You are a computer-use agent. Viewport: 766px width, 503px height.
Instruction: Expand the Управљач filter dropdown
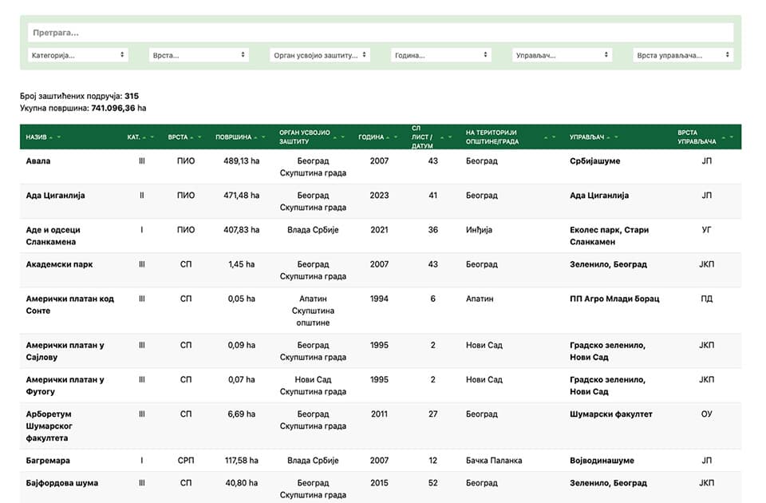(562, 55)
